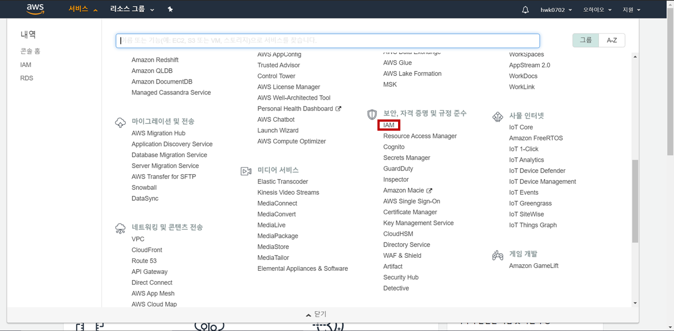Open IoT Greengrass

pos(531,203)
